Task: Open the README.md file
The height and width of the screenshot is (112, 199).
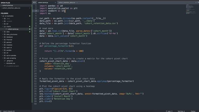Action: (11, 63)
